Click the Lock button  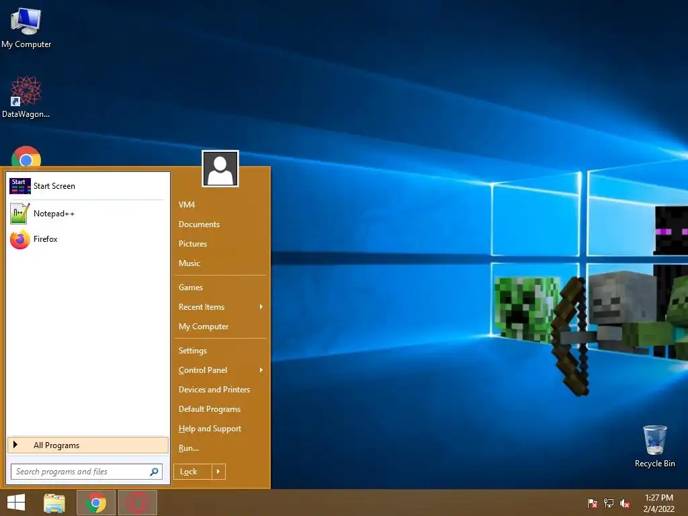193,472
